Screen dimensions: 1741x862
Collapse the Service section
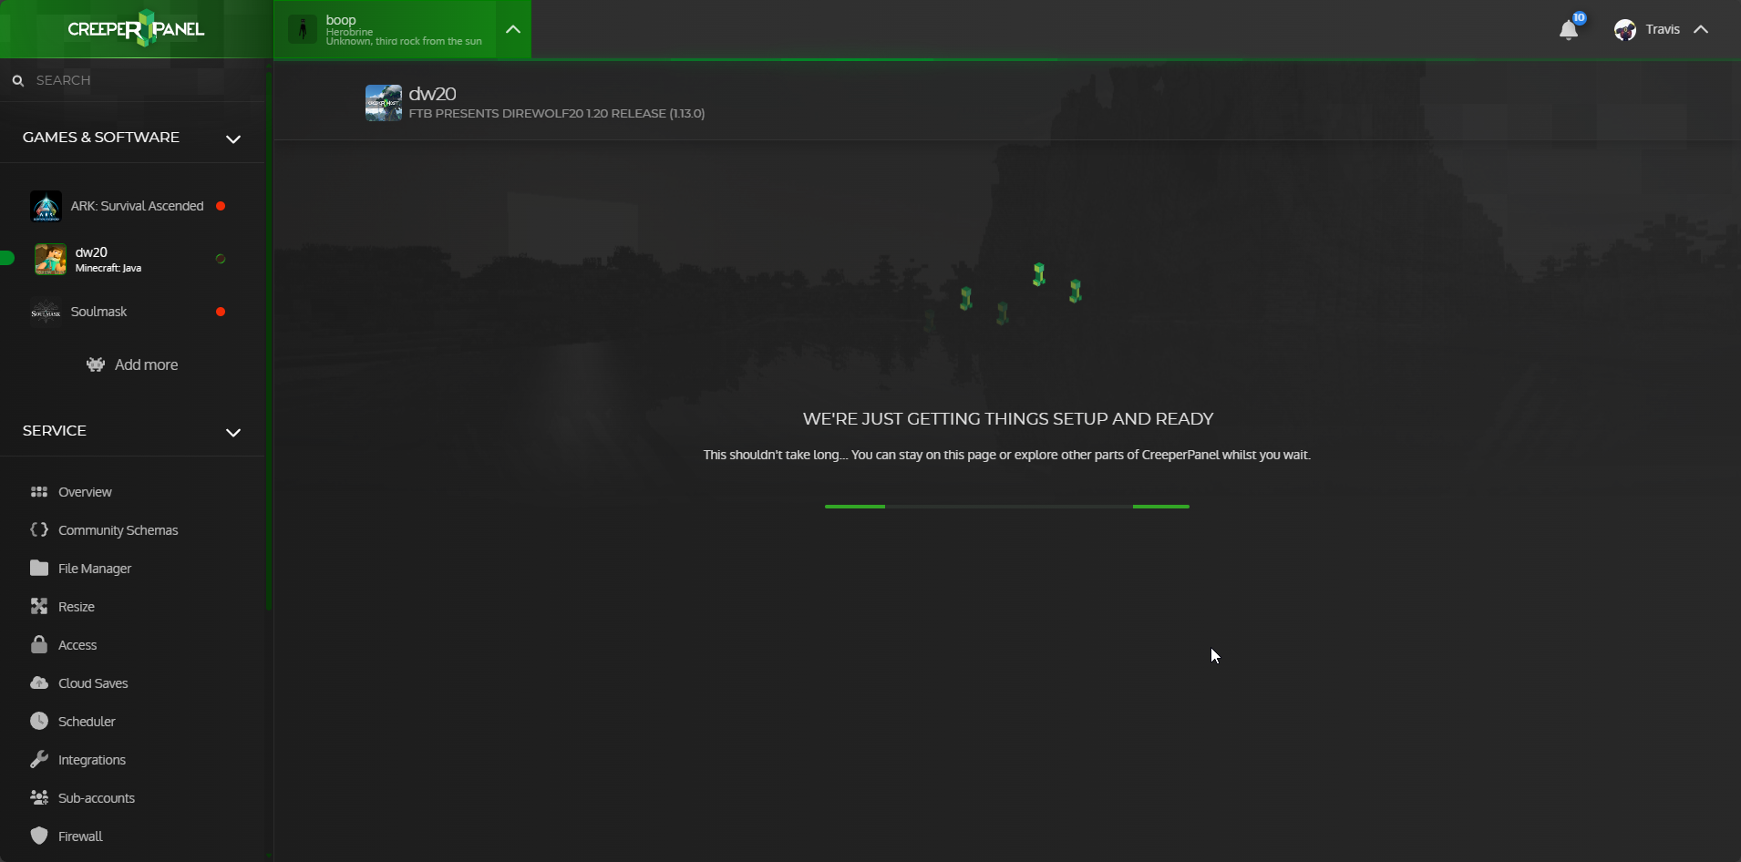pyautogui.click(x=233, y=432)
